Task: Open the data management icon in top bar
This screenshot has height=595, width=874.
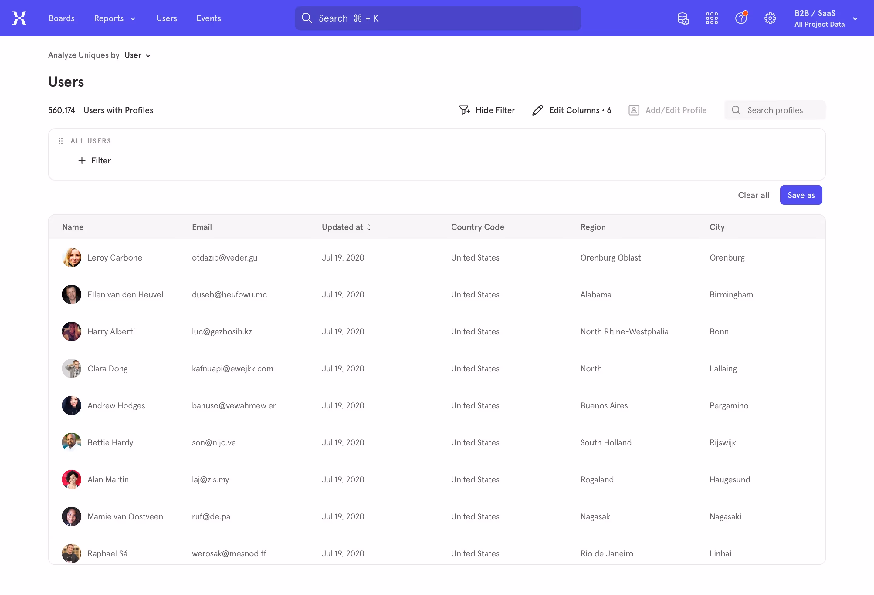Action: tap(683, 18)
